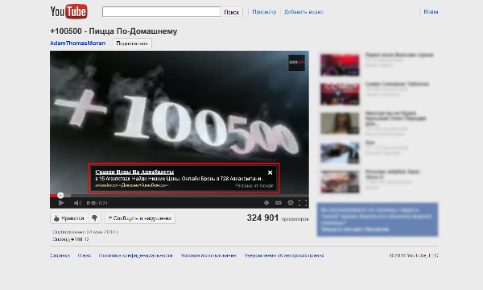Open the browse link in header
The height and width of the screenshot is (290, 483).
[264, 12]
